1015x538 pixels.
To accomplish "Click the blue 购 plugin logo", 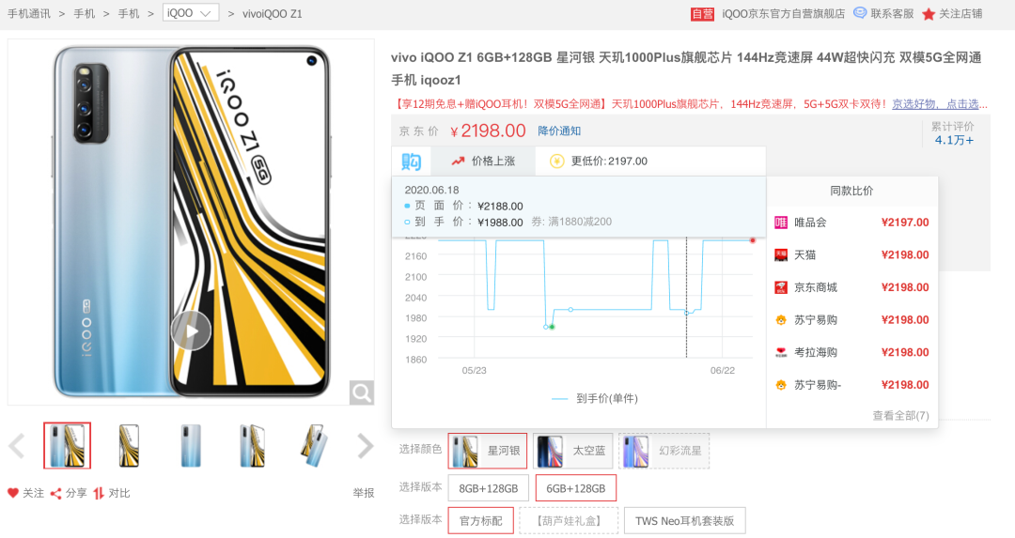I will (x=412, y=161).
